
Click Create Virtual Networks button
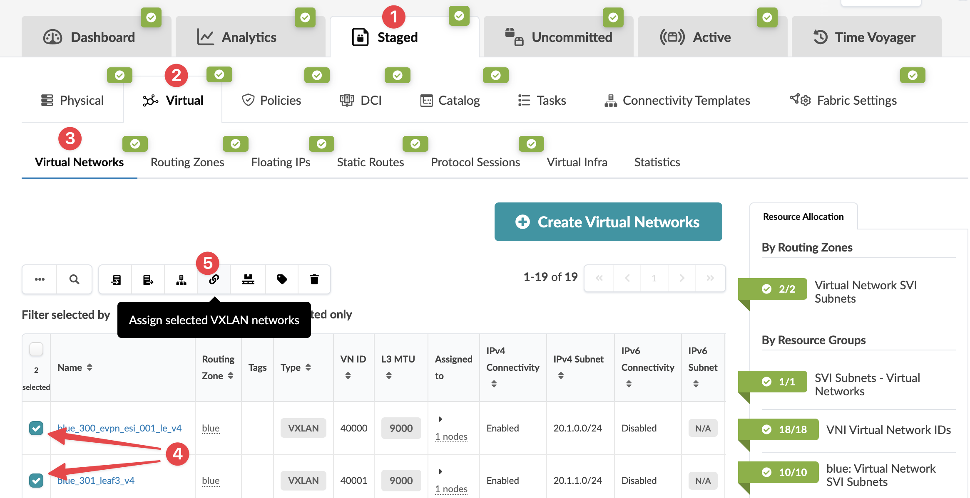tap(608, 222)
